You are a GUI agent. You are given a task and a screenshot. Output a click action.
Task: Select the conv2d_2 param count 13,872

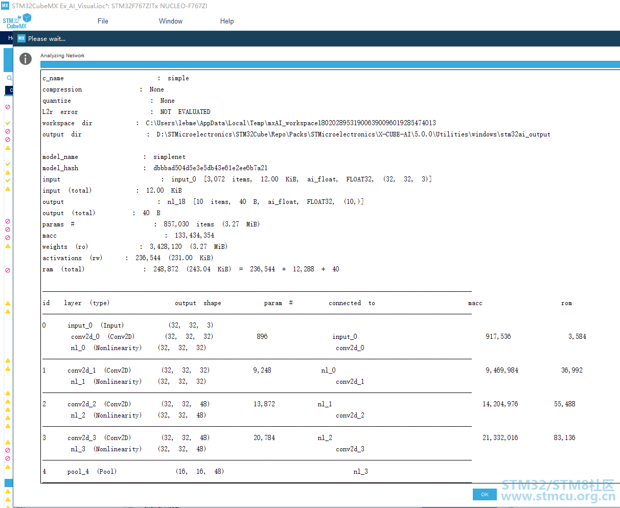[264, 404]
